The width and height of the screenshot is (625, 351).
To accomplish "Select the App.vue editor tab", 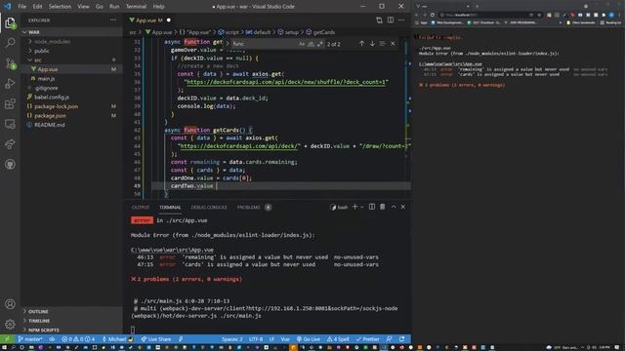I will click(148, 19).
